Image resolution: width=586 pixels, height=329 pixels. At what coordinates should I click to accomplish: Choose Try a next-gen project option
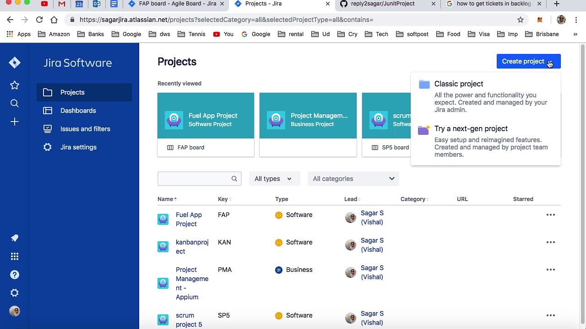coord(486,141)
